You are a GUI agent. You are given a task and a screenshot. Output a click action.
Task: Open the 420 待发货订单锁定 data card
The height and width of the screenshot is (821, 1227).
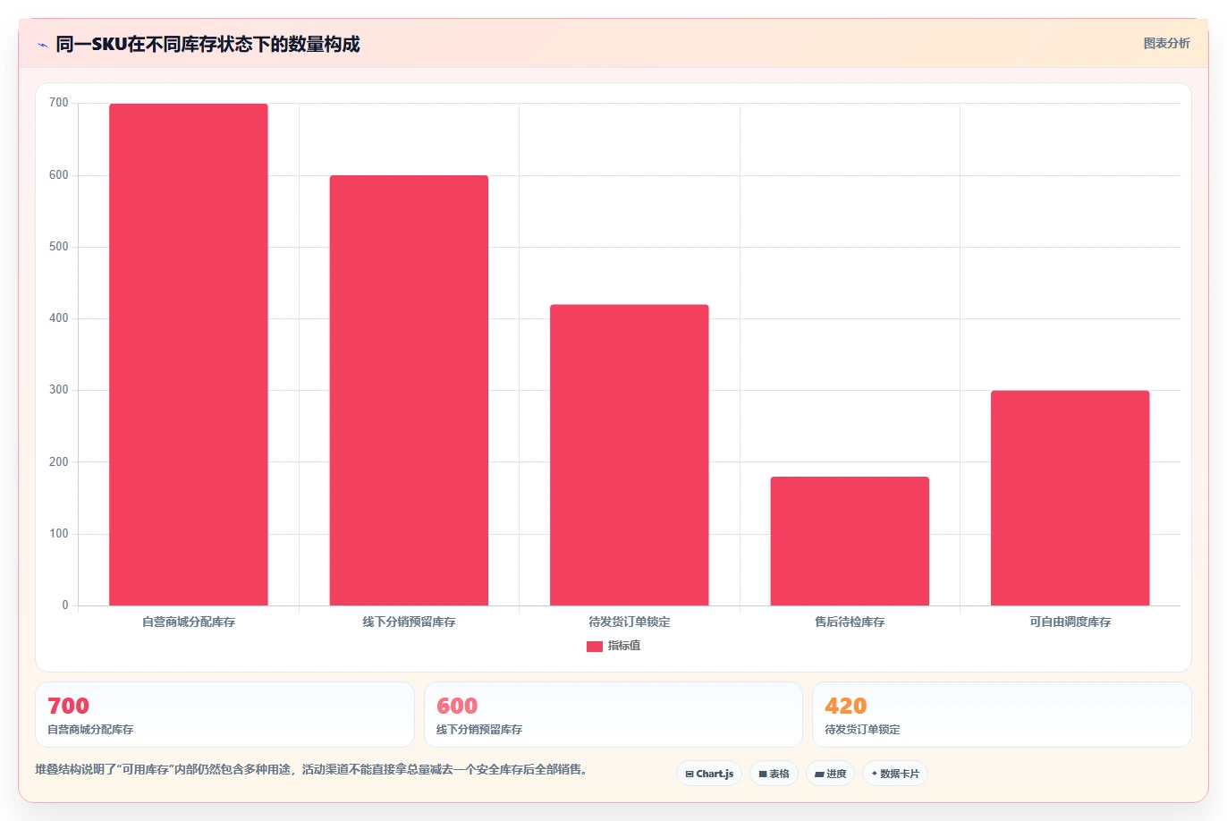pos(1002,715)
